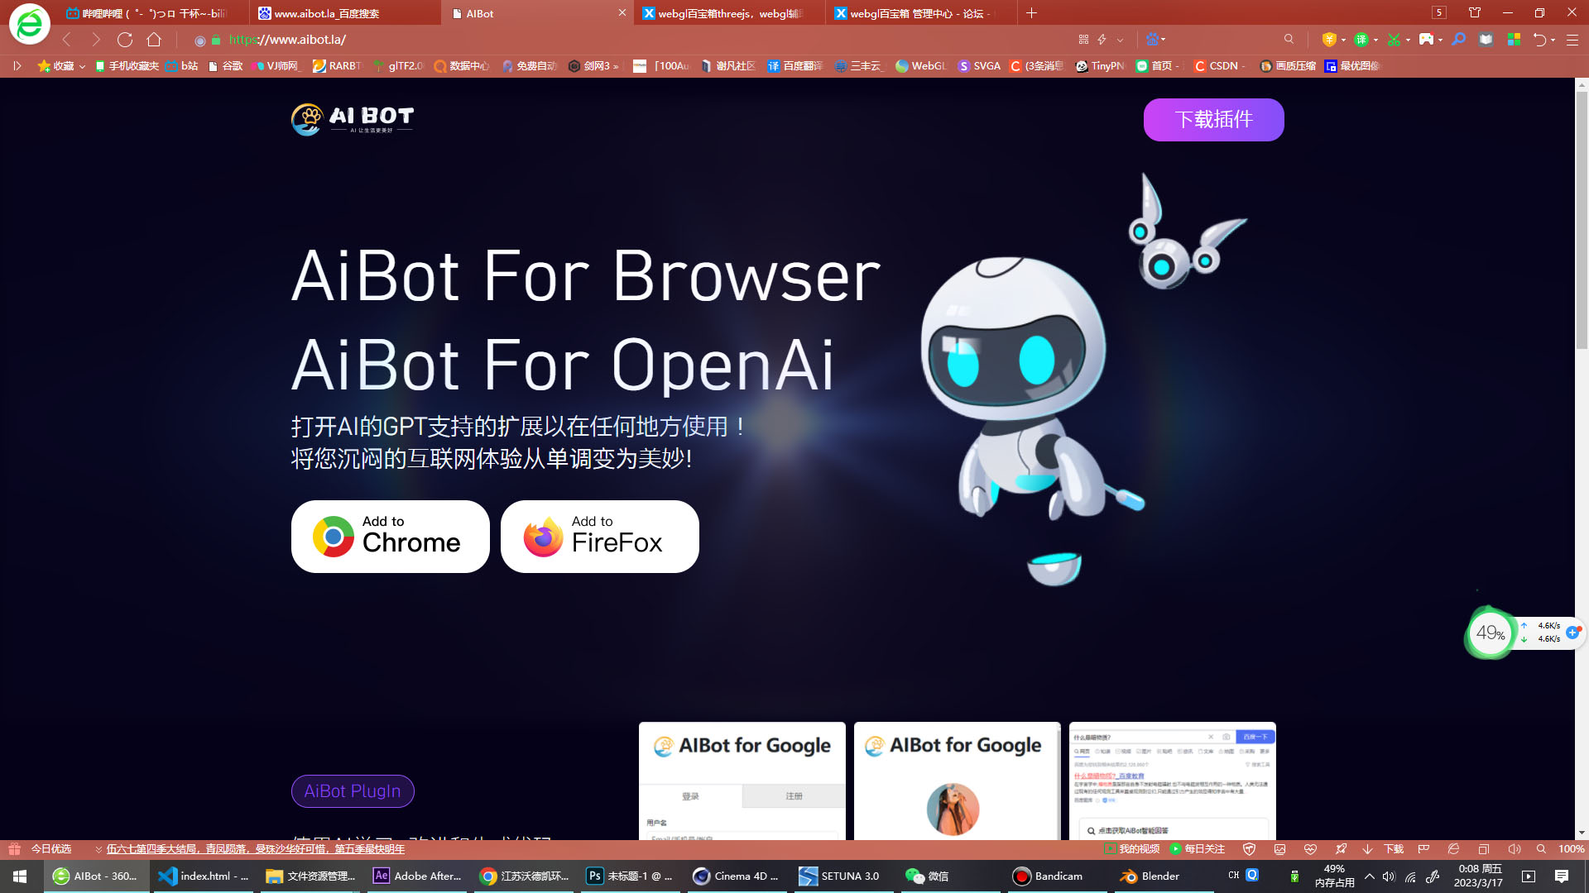
Task: Open the AIBot for Google login screenshot thumbnail
Action: 742,781
